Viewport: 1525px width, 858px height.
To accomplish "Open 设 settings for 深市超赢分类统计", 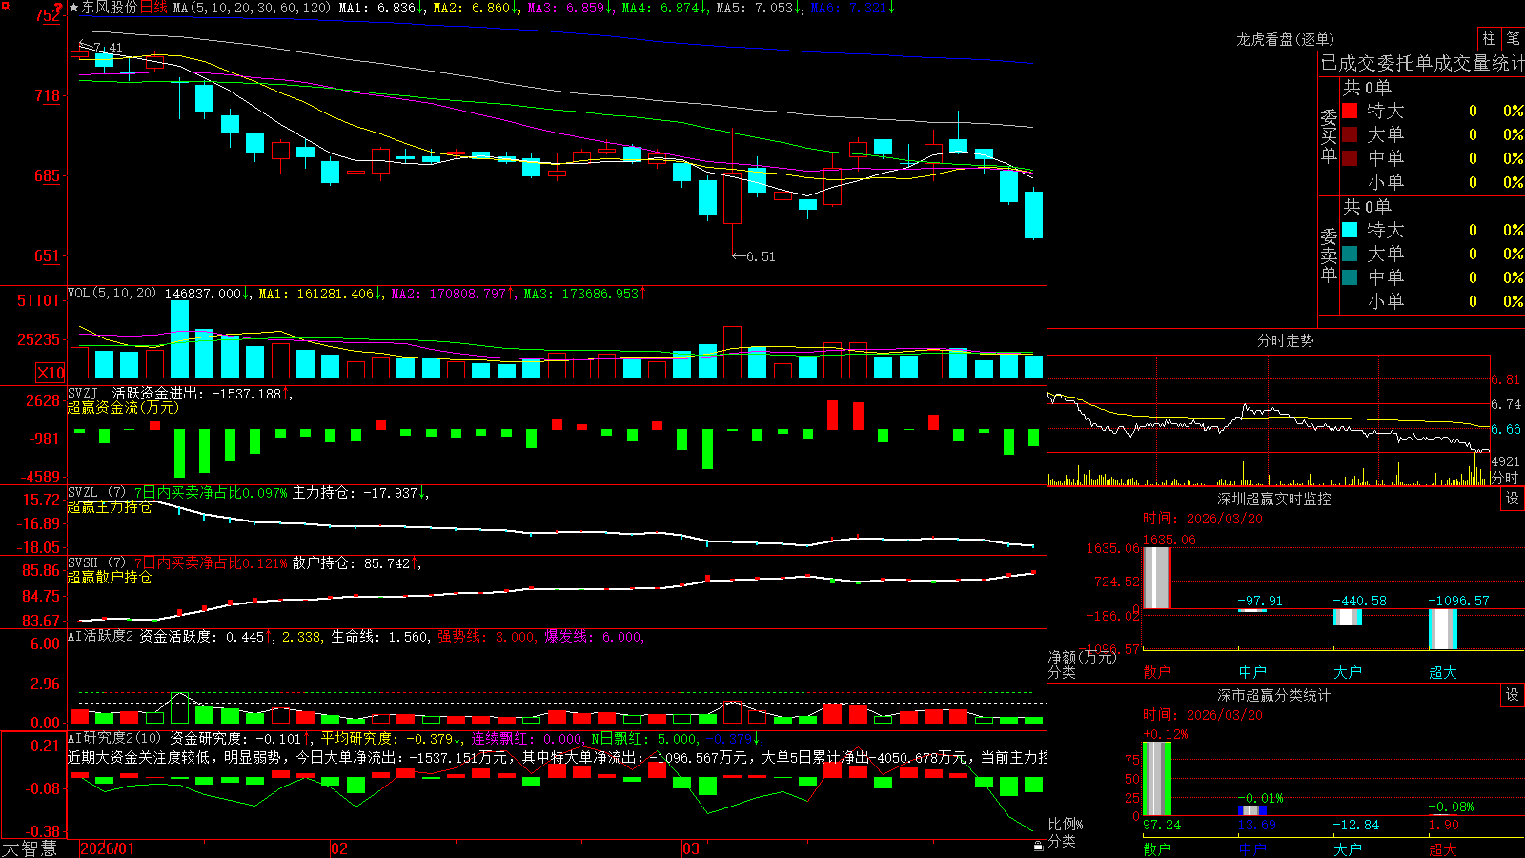I will point(1513,695).
